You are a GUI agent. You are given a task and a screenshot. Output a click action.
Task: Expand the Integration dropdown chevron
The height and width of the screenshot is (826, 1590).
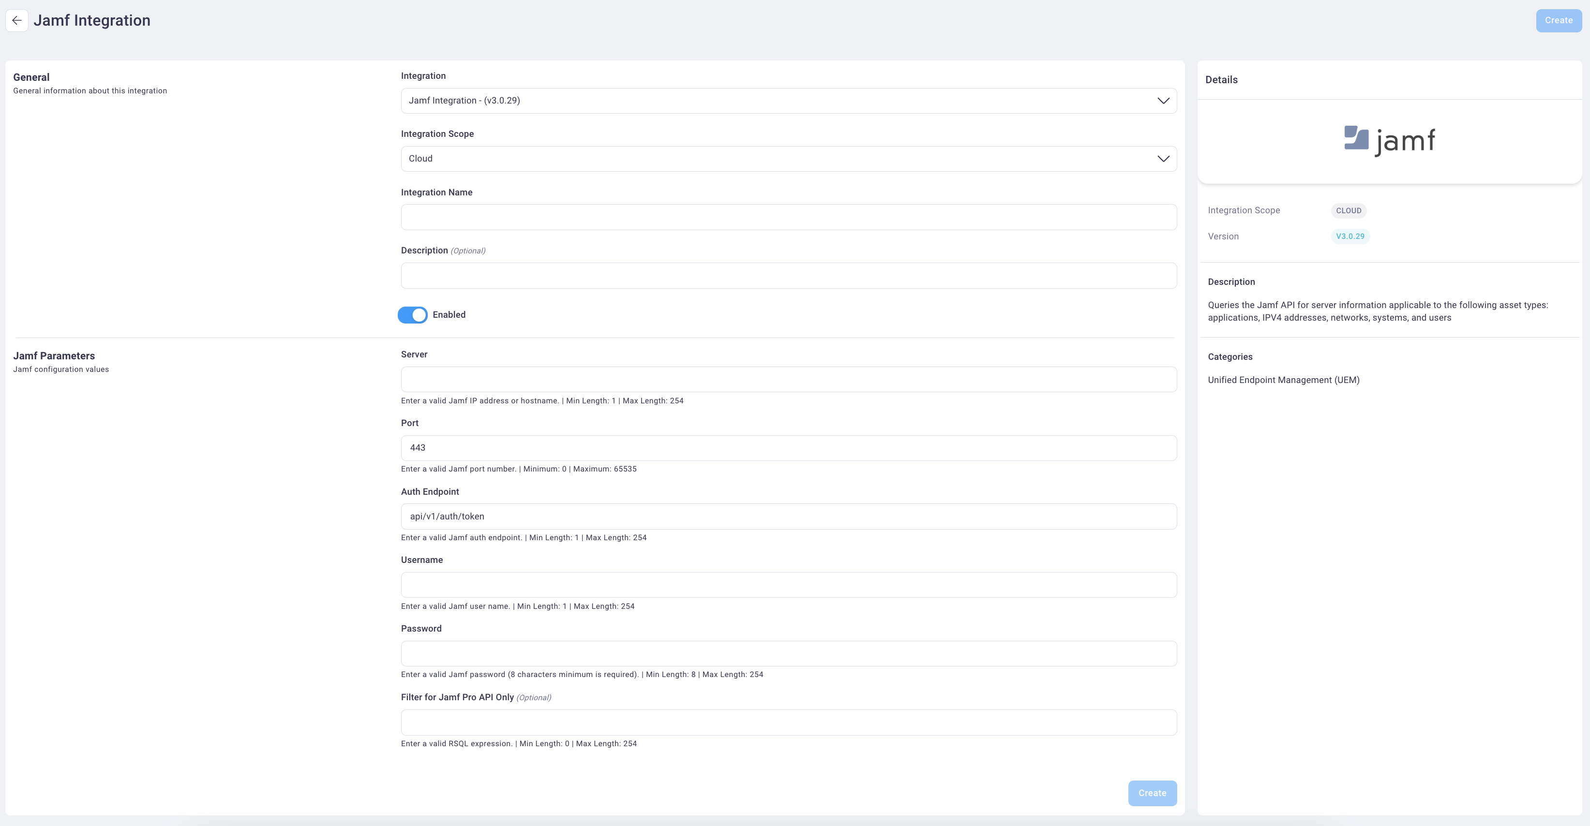[1163, 101]
